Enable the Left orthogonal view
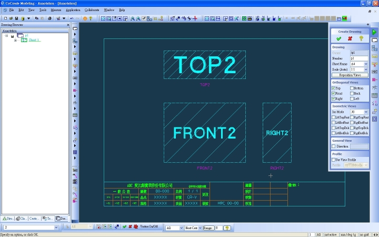 pos(352,98)
